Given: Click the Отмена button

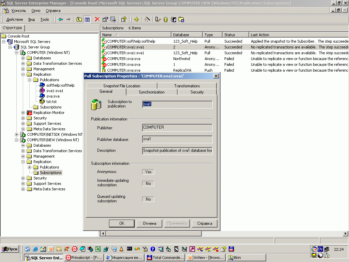Looking at the screenshot, I should point(149,223).
